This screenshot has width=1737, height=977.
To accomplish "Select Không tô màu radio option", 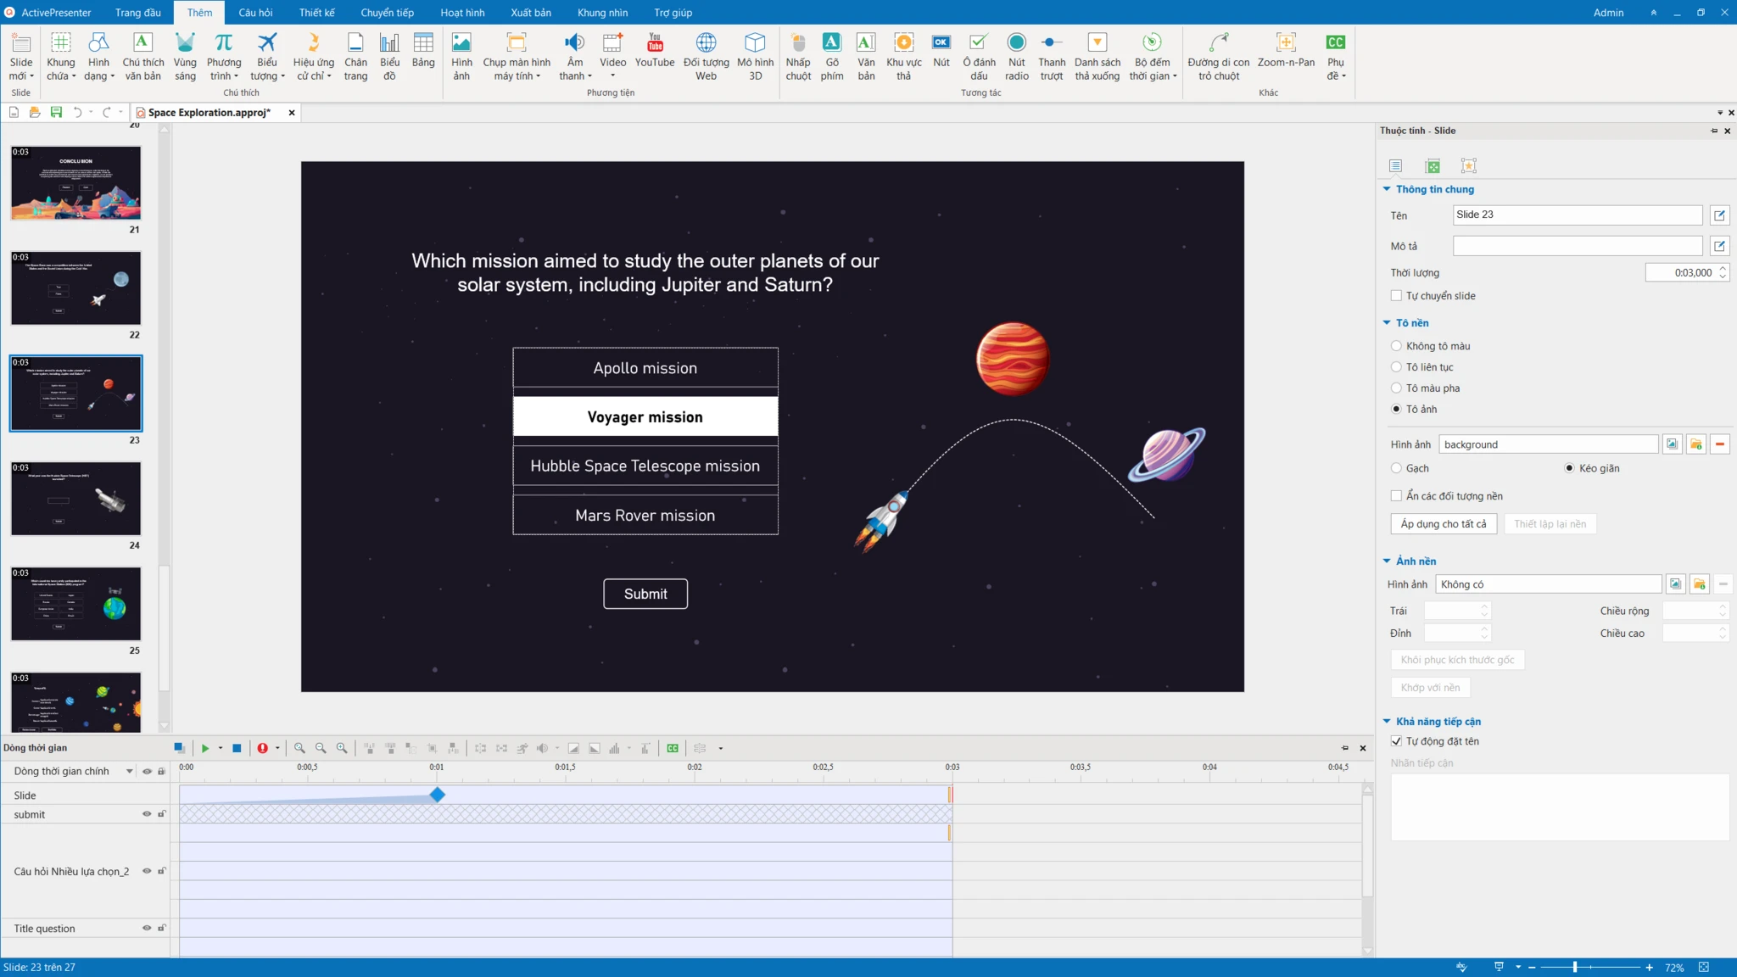I will pyautogui.click(x=1396, y=346).
